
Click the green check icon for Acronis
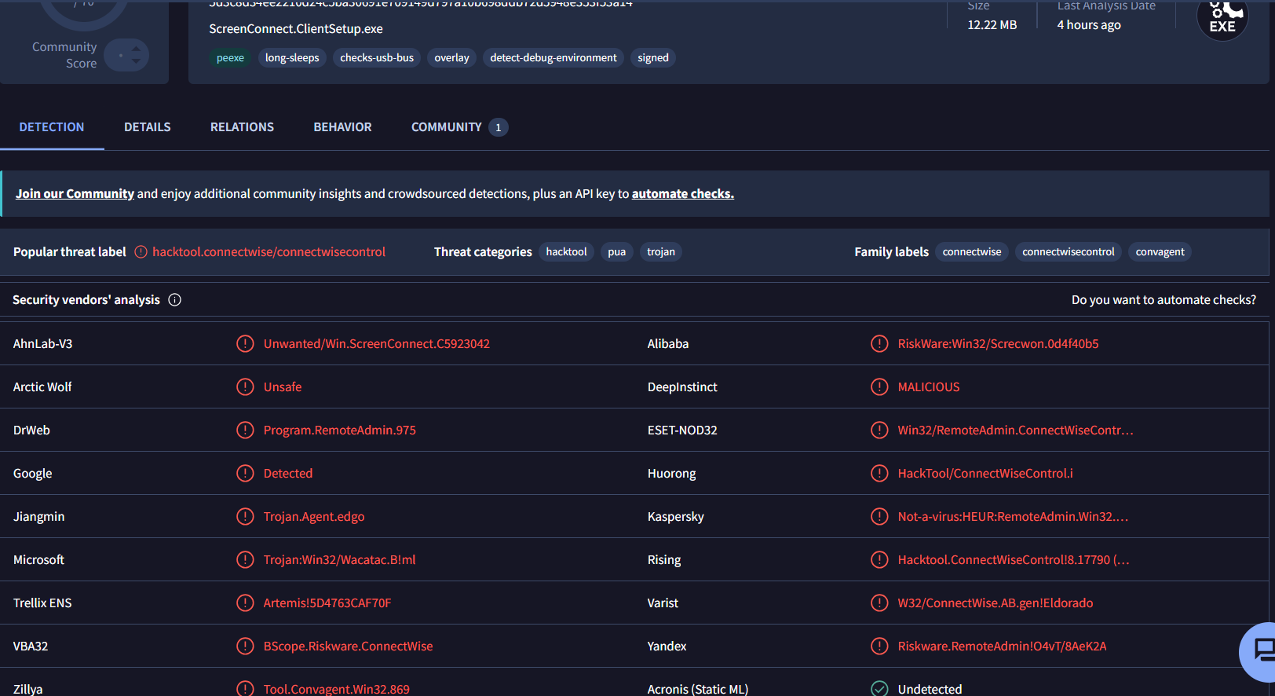click(x=879, y=689)
